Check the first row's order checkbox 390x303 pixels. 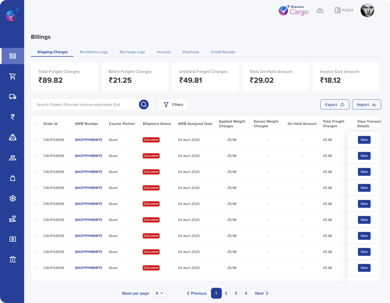tap(36, 140)
